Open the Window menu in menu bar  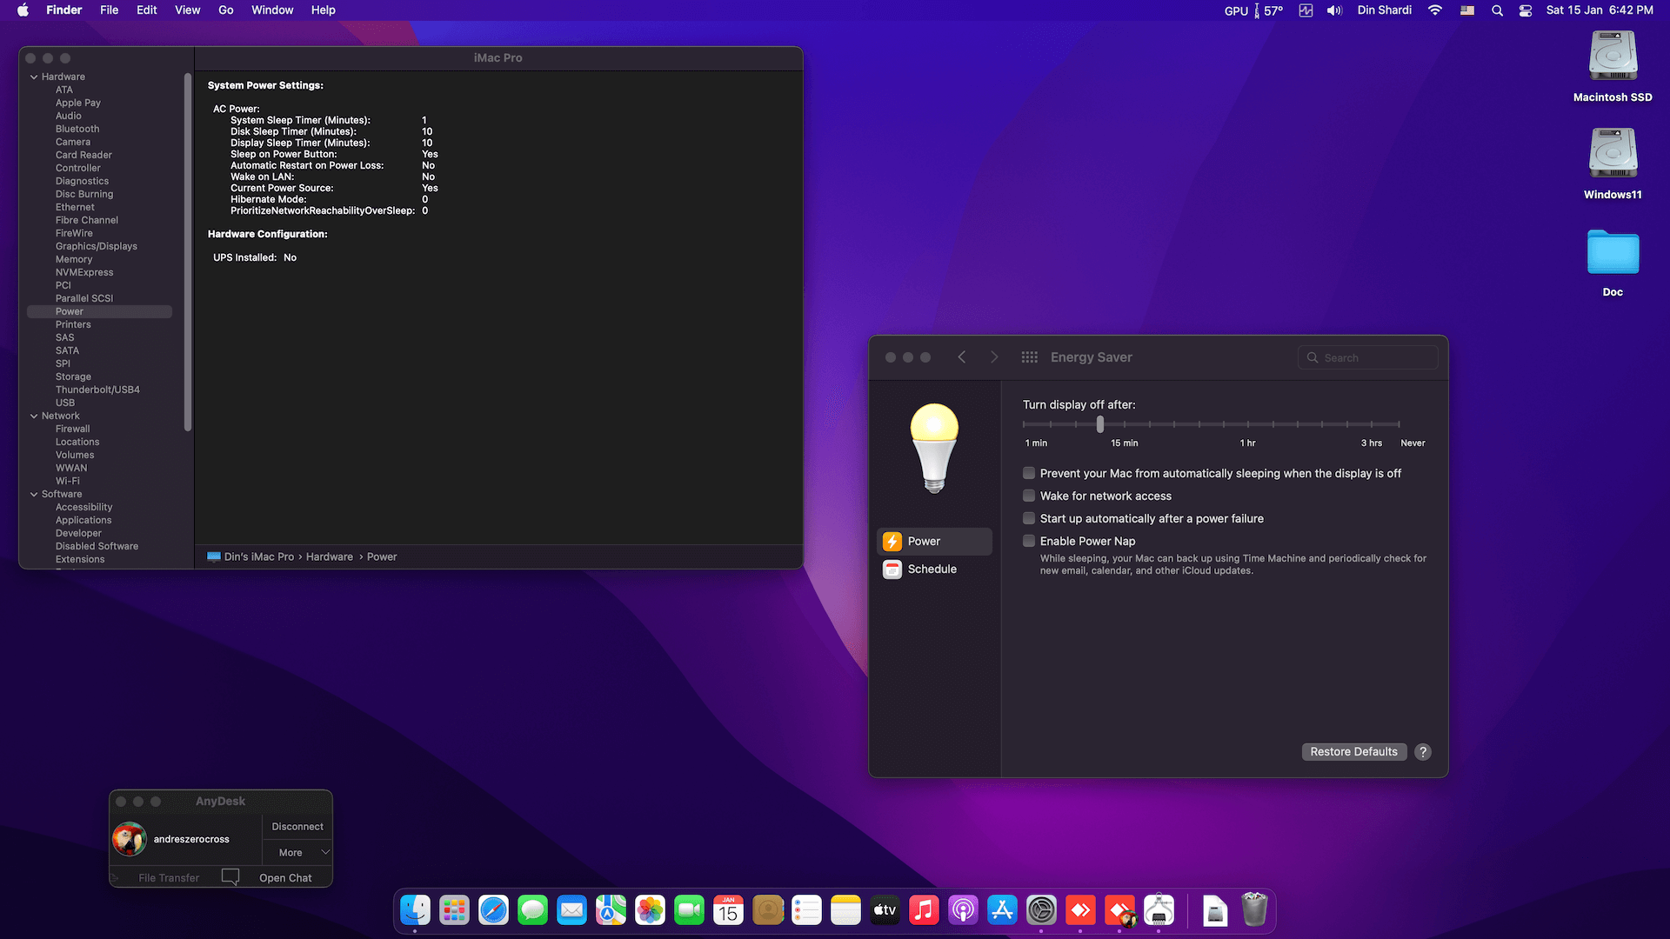pyautogui.click(x=271, y=10)
